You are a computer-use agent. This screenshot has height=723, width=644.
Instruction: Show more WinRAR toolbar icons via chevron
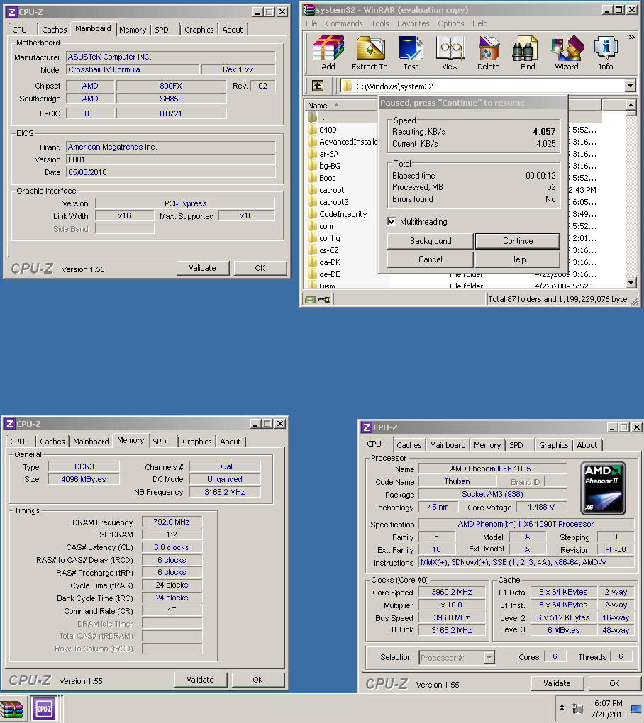[631, 37]
